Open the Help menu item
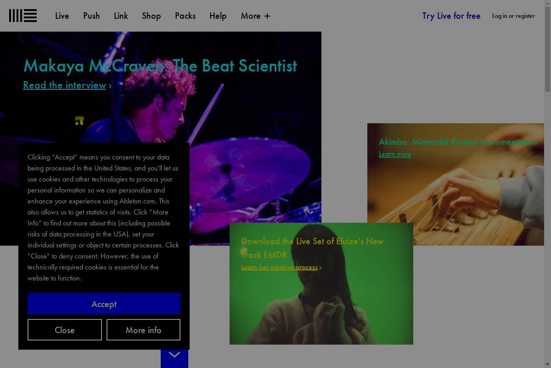The image size is (551, 368). 218,16
